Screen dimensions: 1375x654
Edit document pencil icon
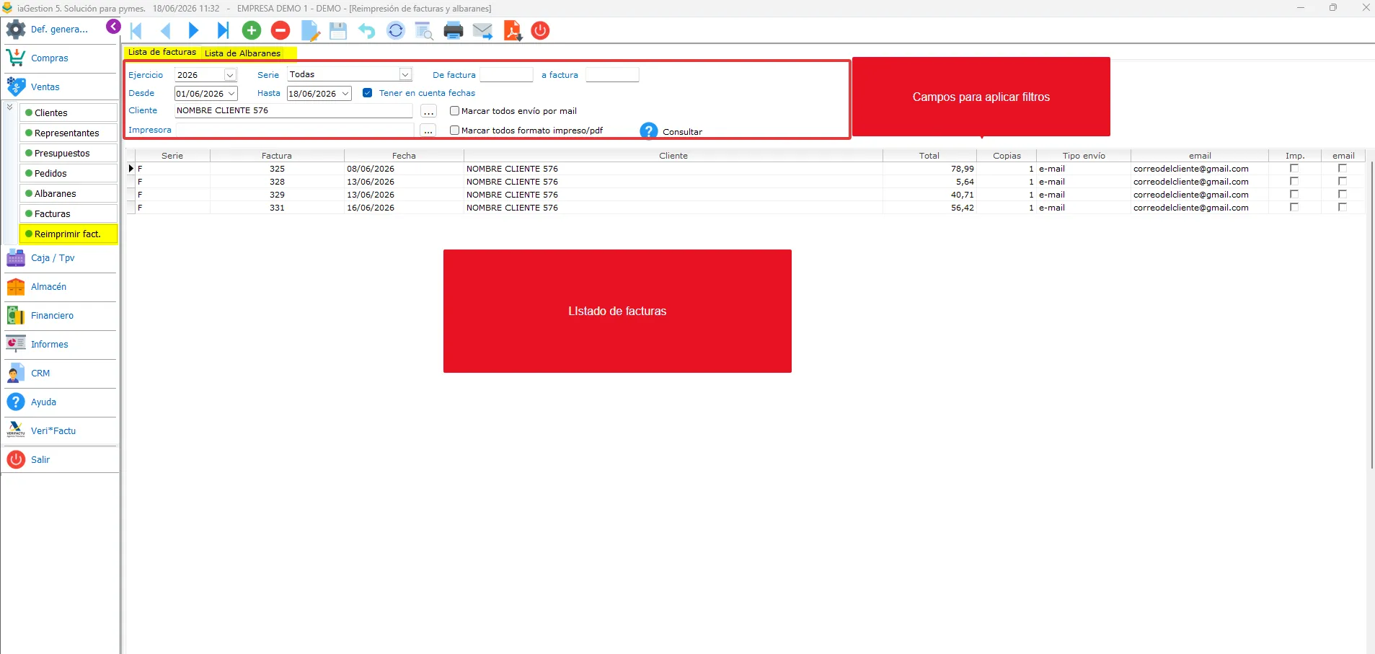[x=310, y=30]
